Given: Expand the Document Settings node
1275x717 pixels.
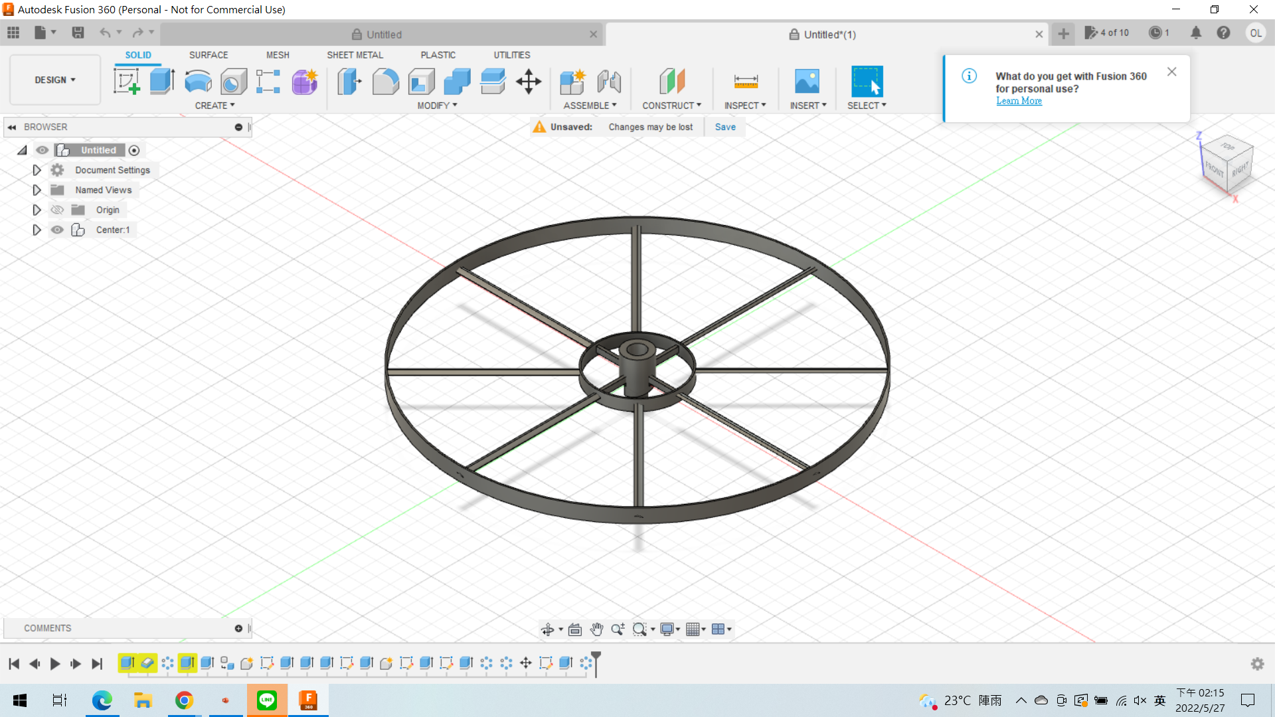Looking at the screenshot, I should [37, 171].
